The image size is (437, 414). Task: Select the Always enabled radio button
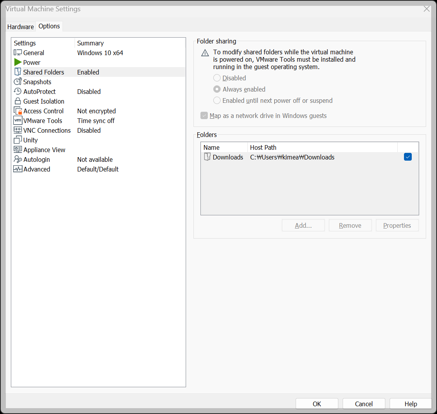(x=217, y=89)
